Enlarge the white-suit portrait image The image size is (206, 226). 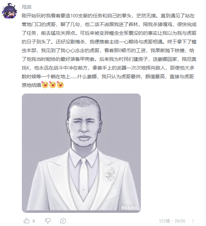[81, 153]
